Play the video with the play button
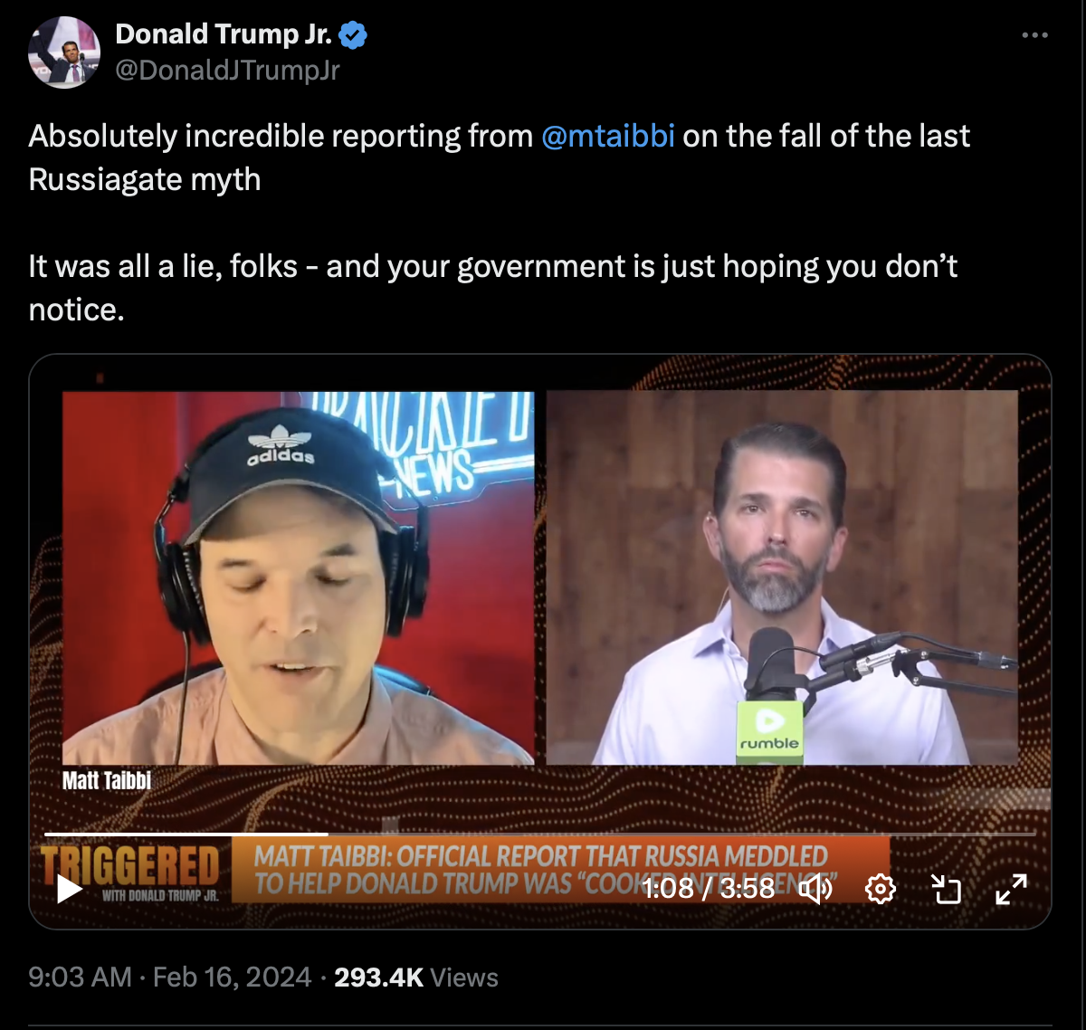 coord(69,889)
